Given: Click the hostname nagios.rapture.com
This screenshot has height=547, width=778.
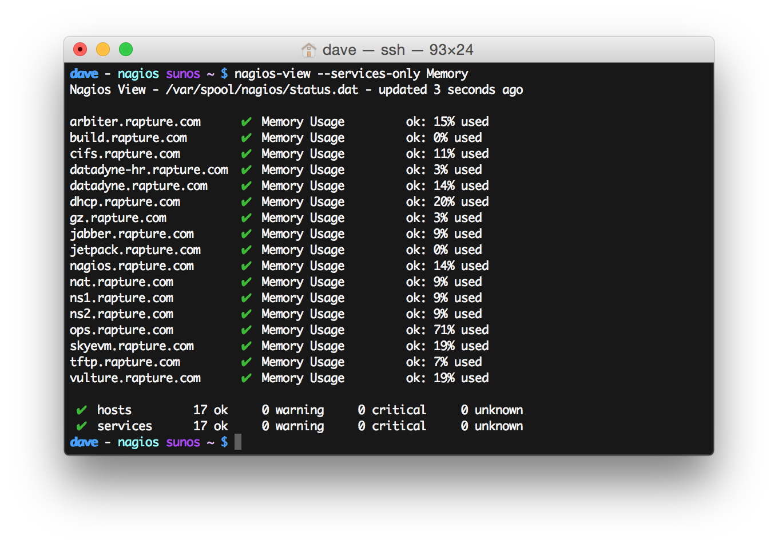Looking at the screenshot, I should [x=132, y=266].
